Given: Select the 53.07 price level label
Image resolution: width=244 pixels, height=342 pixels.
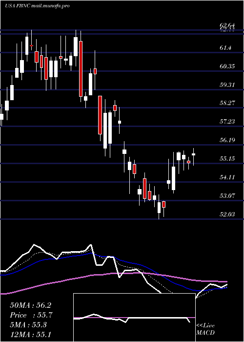Looking at the screenshot, I should click(x=227, y=195).
